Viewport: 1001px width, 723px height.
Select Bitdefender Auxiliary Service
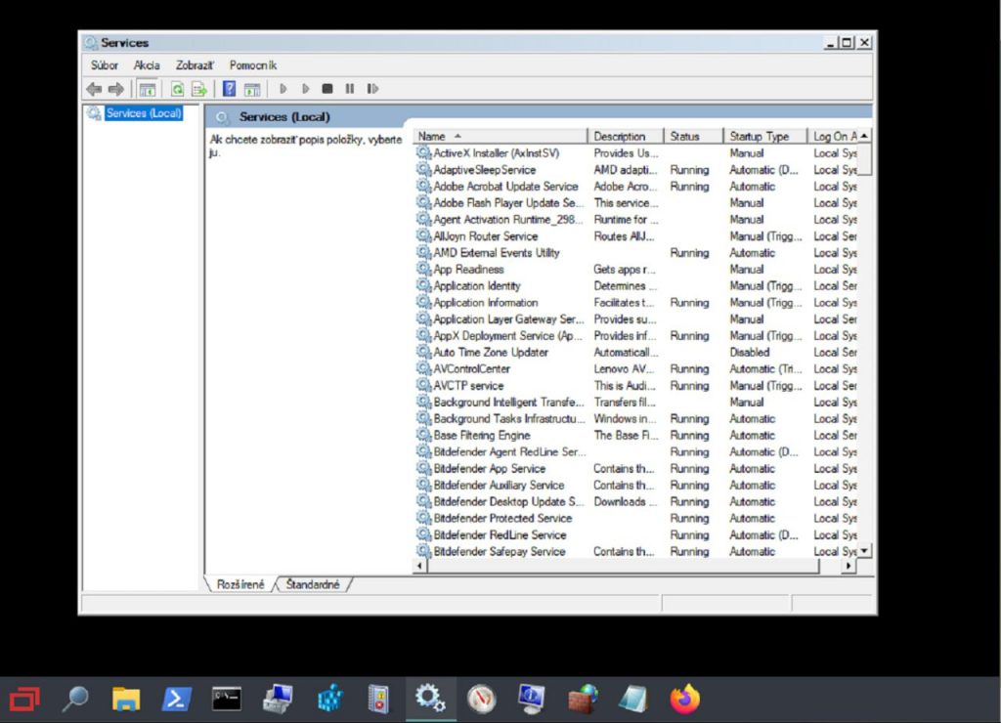(x=635, y=485)
